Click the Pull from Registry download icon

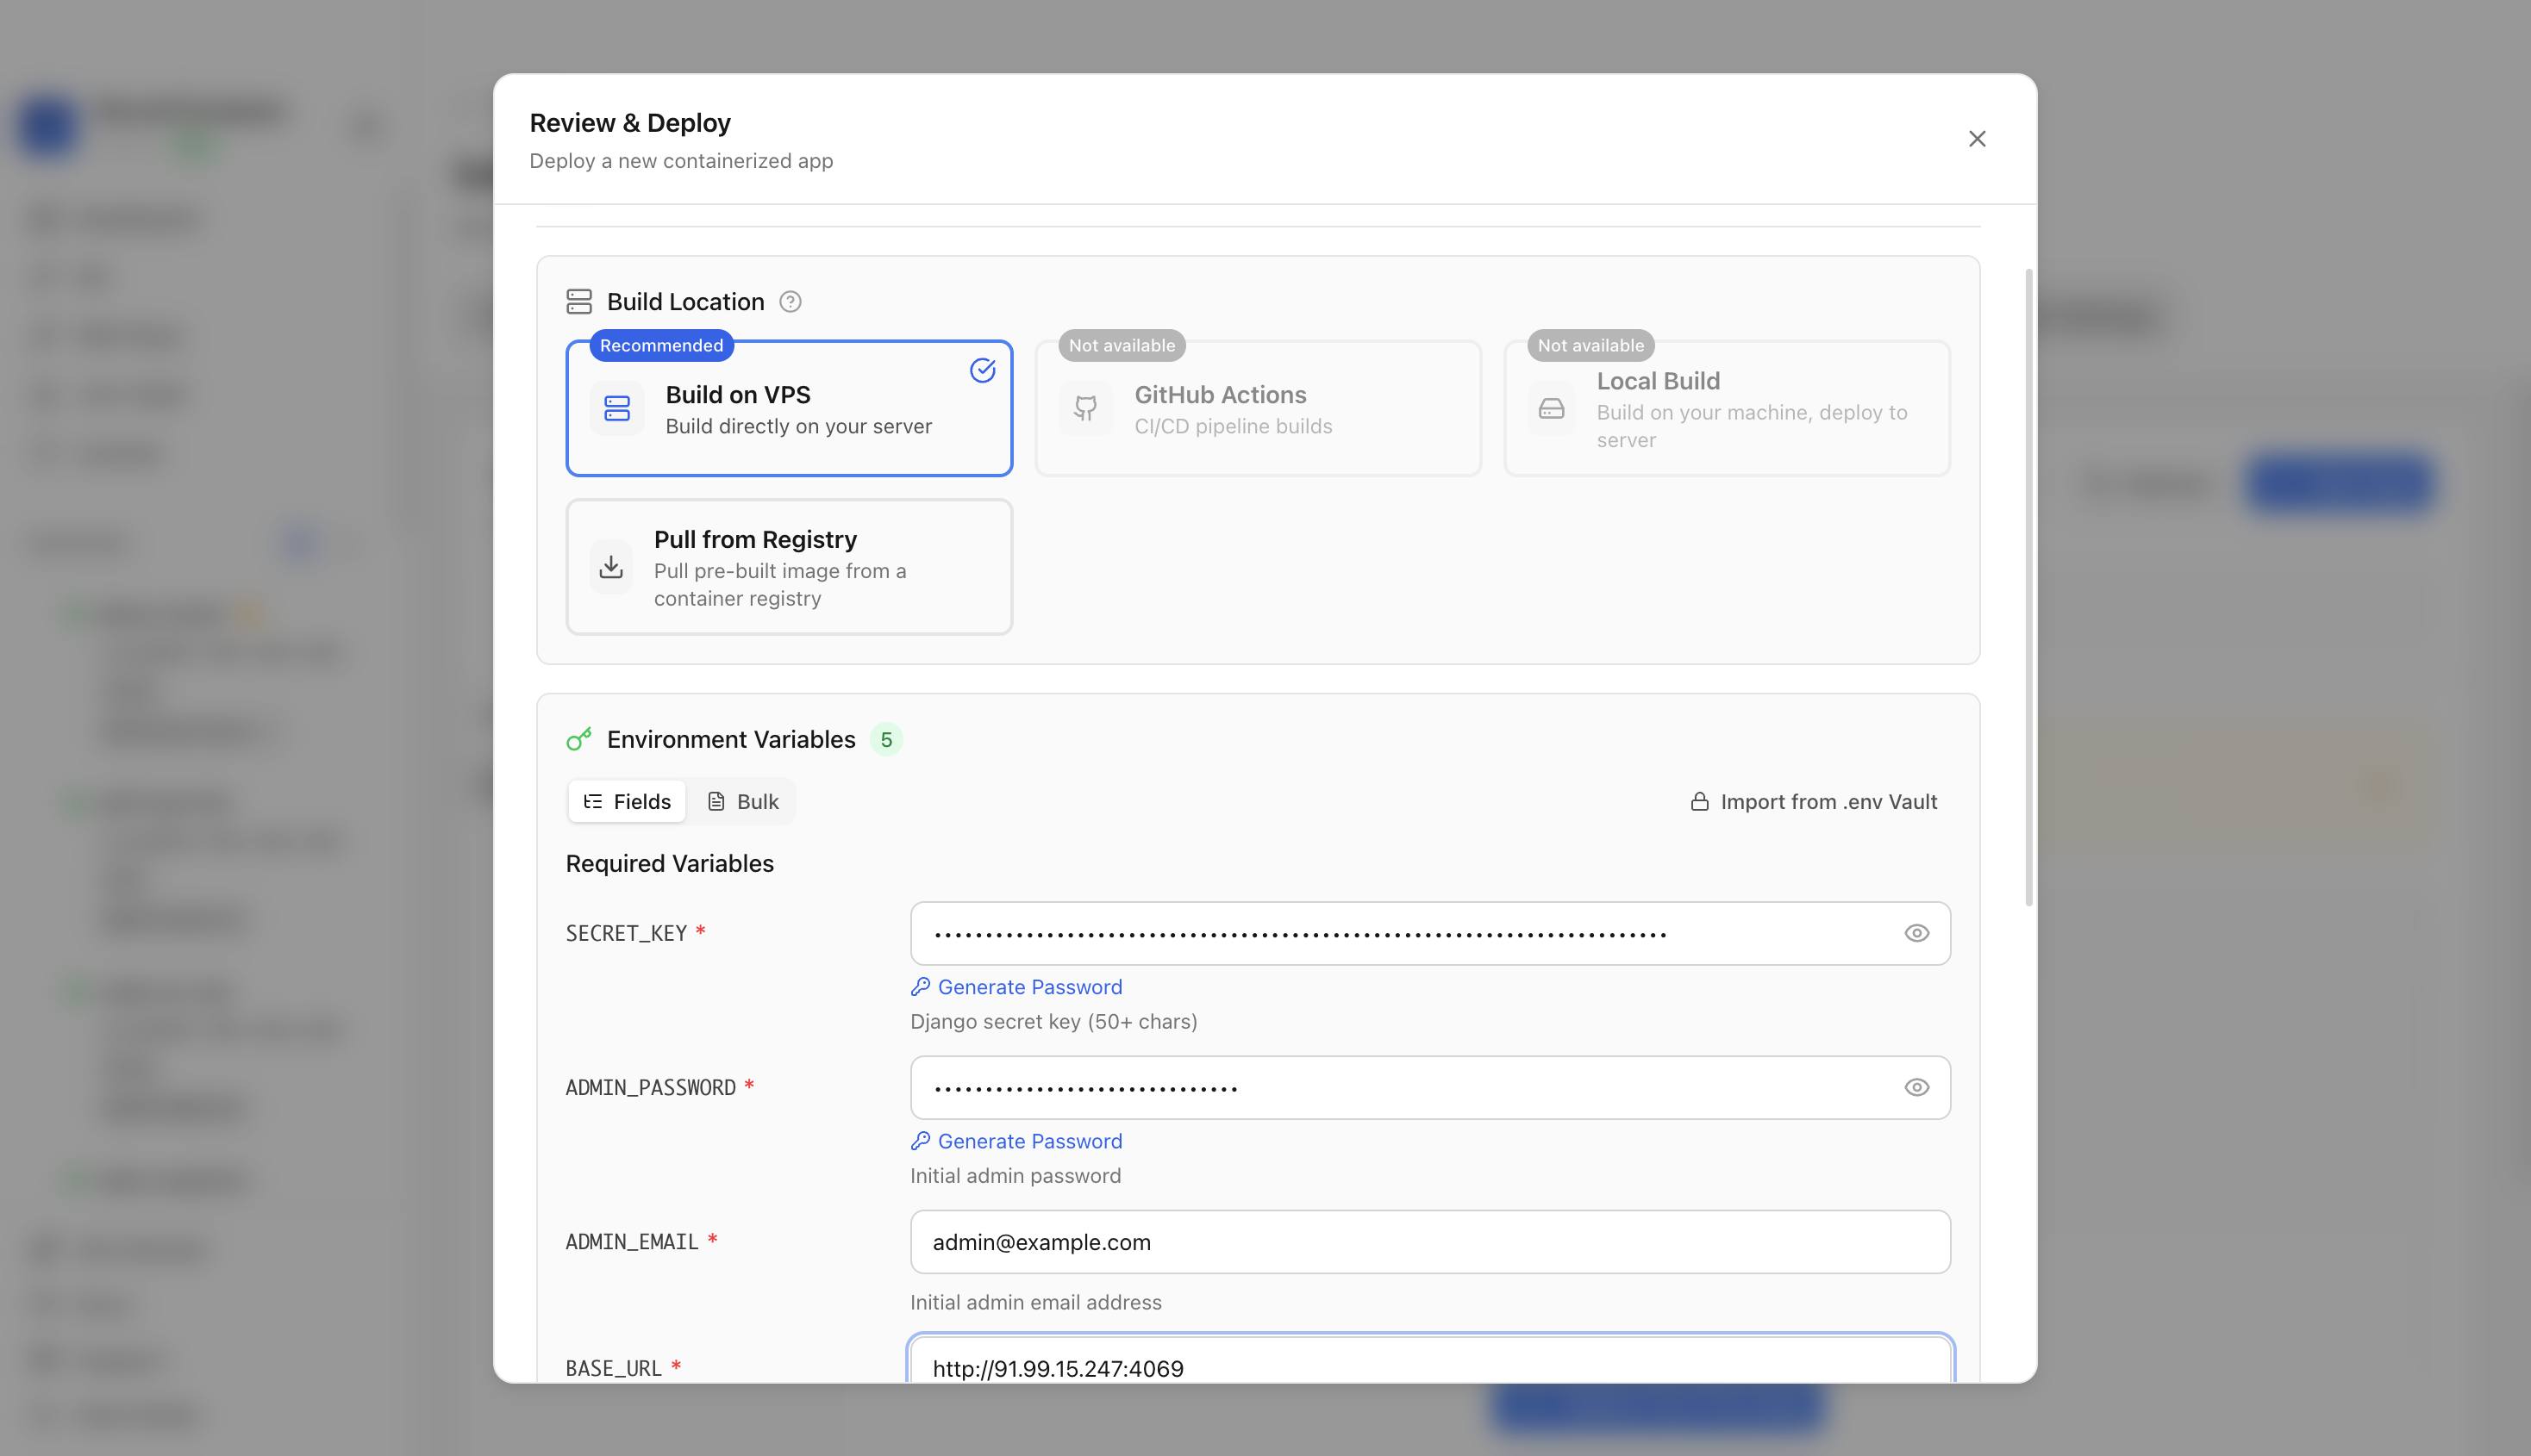611,567
